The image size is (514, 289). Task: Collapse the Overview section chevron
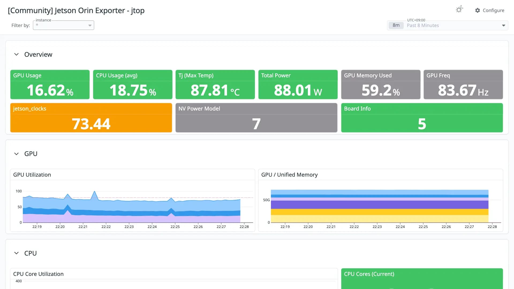click(x=16, y=54)
